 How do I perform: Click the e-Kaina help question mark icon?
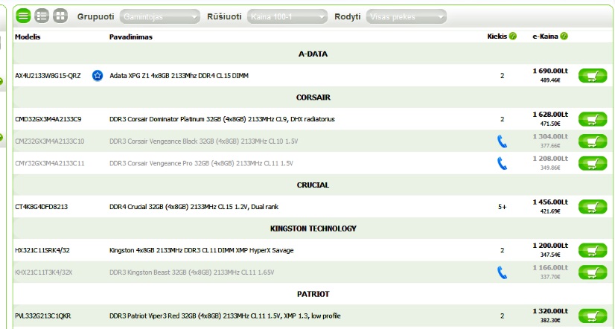point(564,36)
